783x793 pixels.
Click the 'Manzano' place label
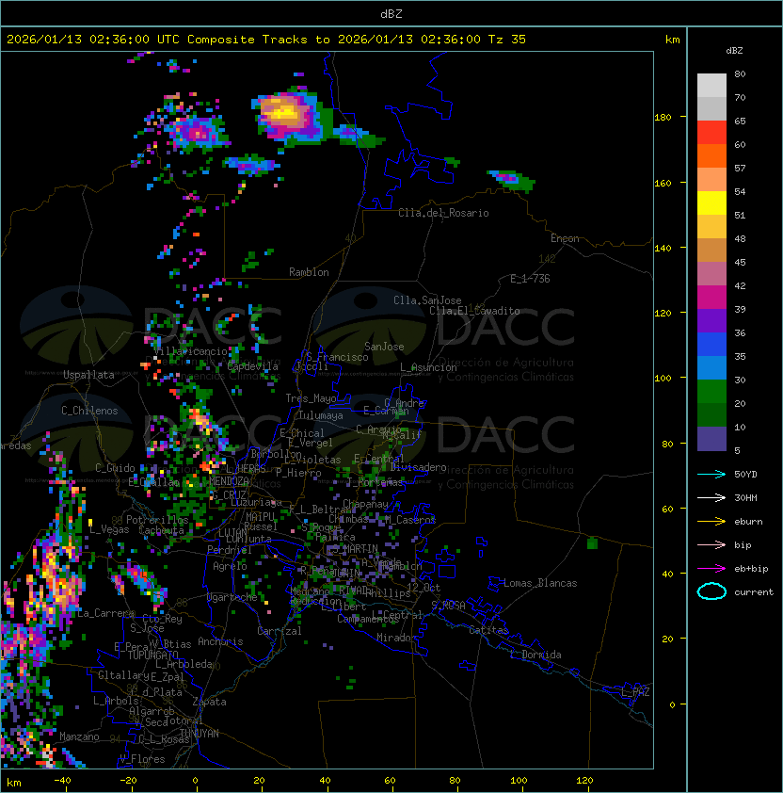coord(79,736)
